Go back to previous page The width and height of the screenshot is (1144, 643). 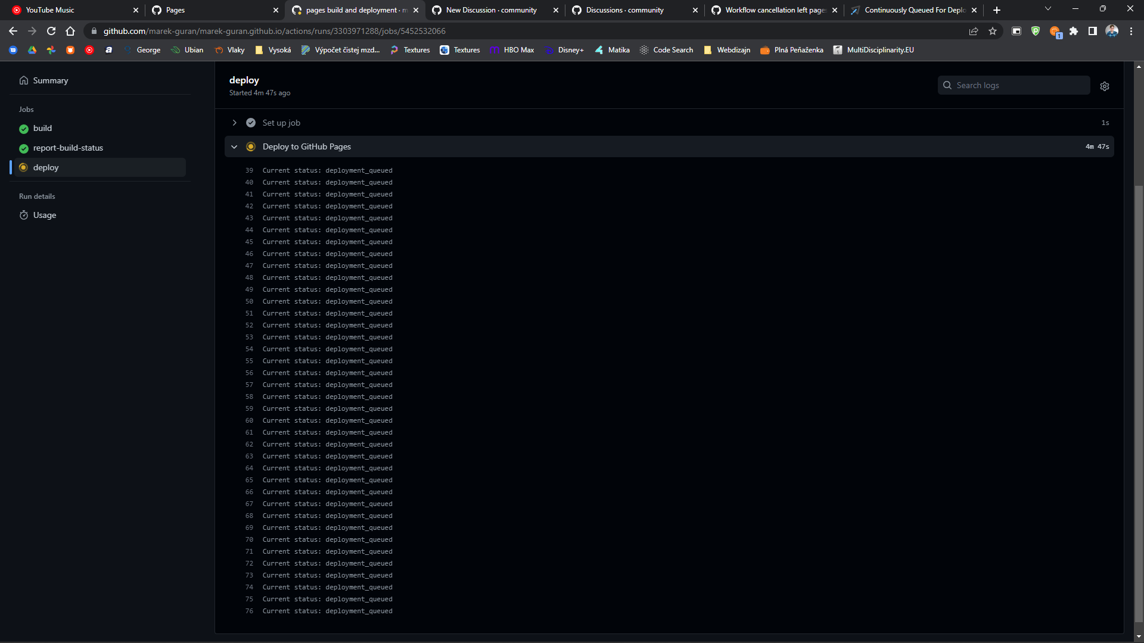pyautogui.click(x=13, y=31)
